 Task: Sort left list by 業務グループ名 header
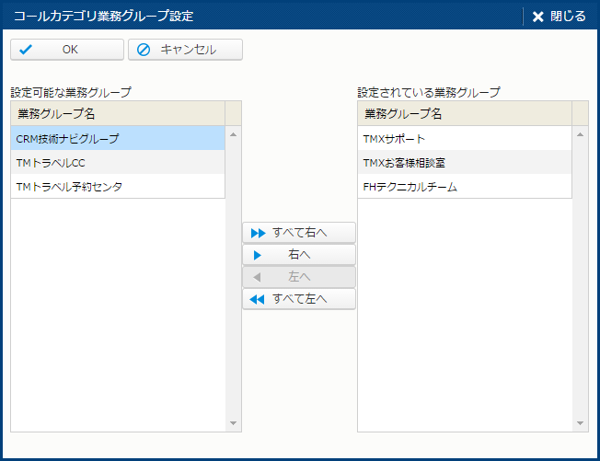(118, 114)
